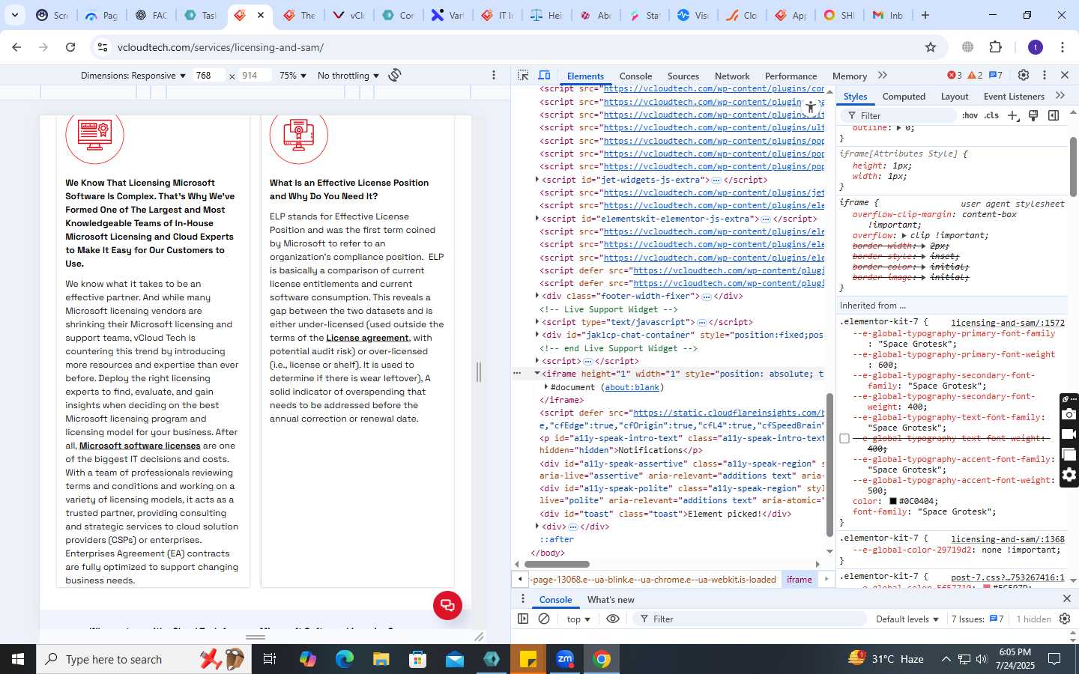1079x674 pixels.
Task: Show more DevTools tabs chevron
Action: coord(883,75)
